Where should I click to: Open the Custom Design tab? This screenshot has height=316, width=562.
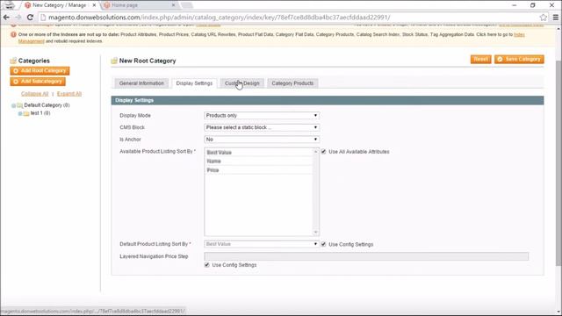(242, 83)
